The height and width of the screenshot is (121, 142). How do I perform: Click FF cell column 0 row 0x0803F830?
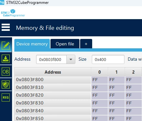100,103
